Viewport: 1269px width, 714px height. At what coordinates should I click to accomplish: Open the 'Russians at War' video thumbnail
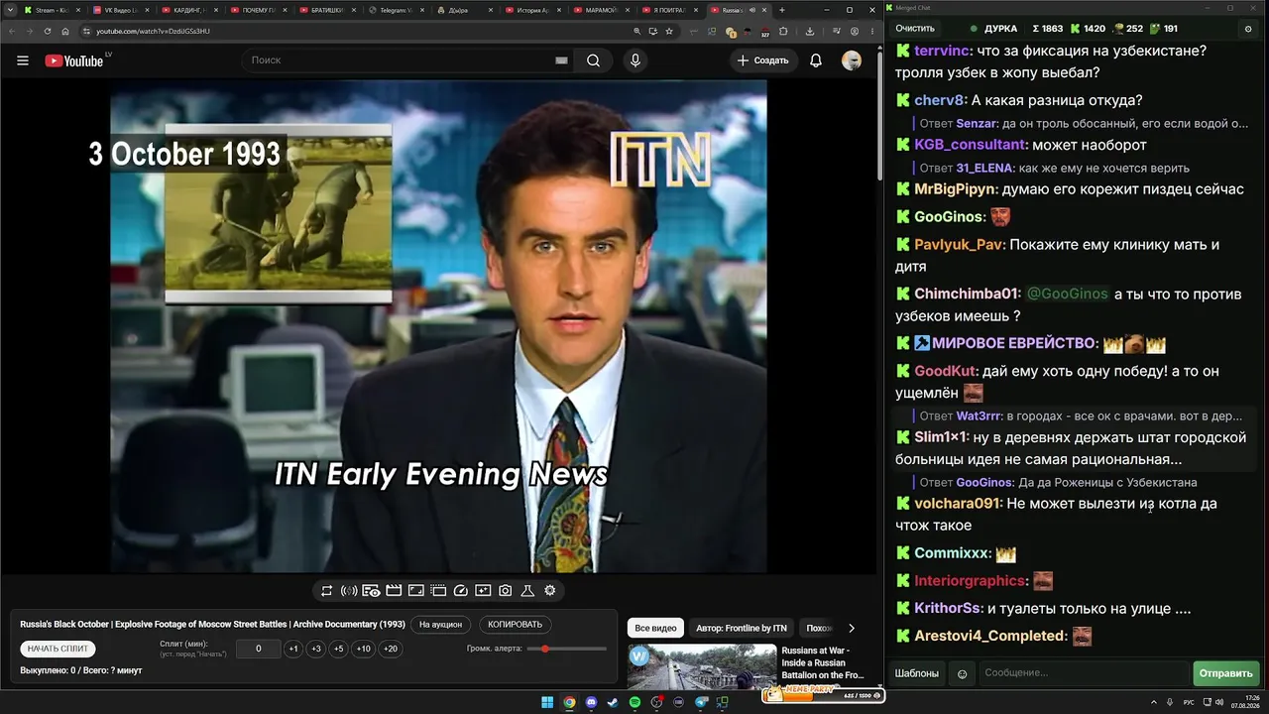pos(702,667)
